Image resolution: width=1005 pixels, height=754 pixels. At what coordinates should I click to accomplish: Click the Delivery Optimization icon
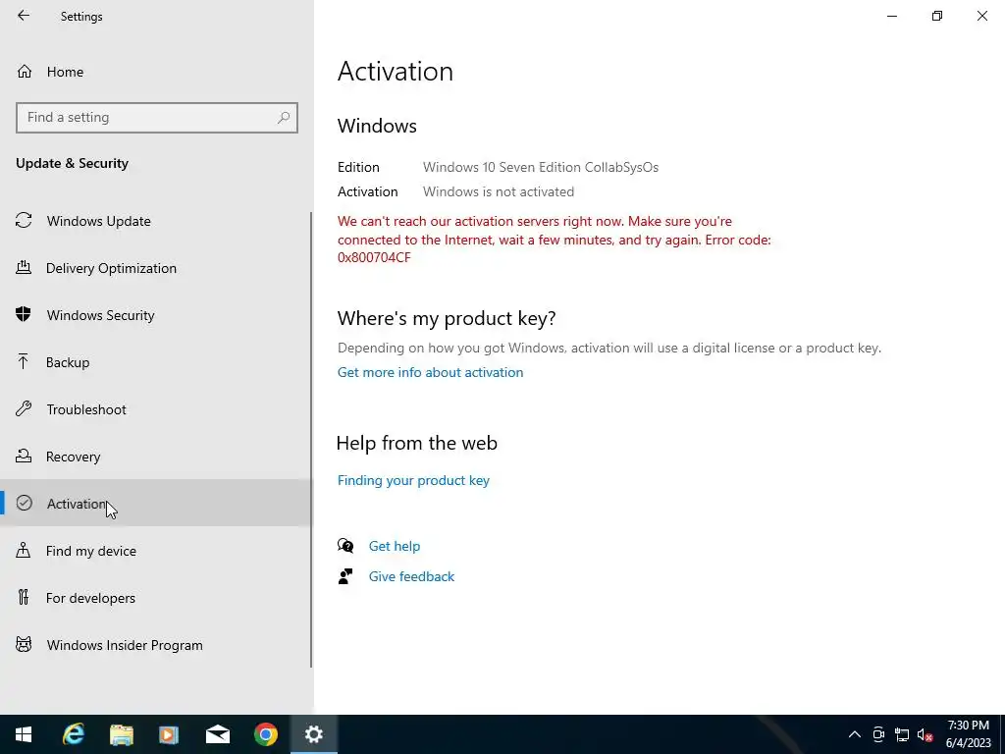[x=24, y=267]
